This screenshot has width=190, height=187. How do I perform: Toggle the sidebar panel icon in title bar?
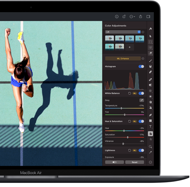click(x=148, y=17)
